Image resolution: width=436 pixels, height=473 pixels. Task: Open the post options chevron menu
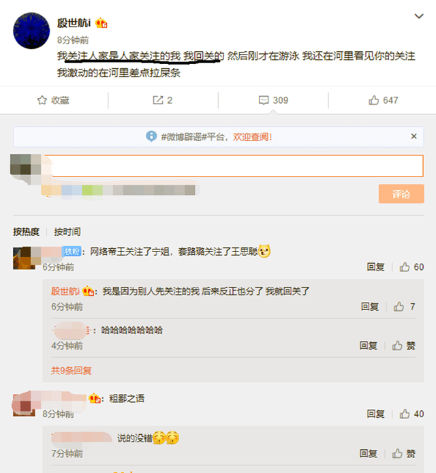419,16
